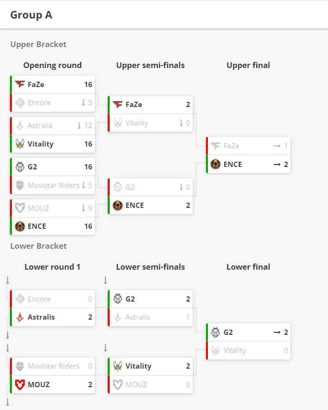Click ENCE score 16 in opening round
Viewport: 328px width, 410px height.
(88, 226)
